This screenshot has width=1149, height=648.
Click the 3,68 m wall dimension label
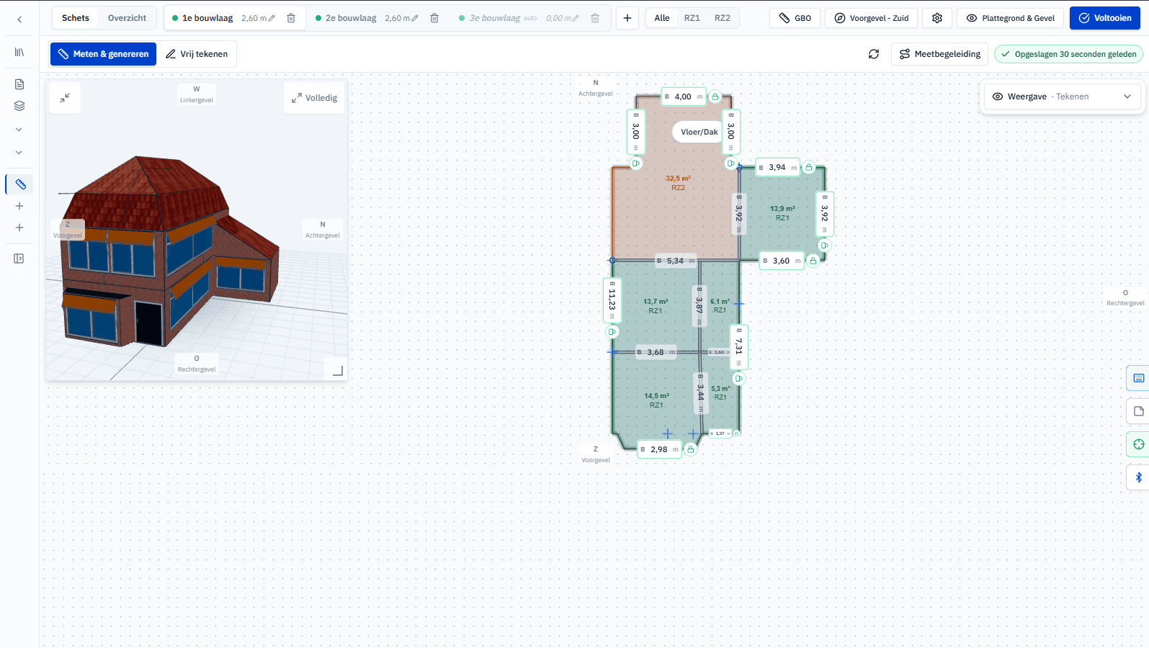pos(656,352)
